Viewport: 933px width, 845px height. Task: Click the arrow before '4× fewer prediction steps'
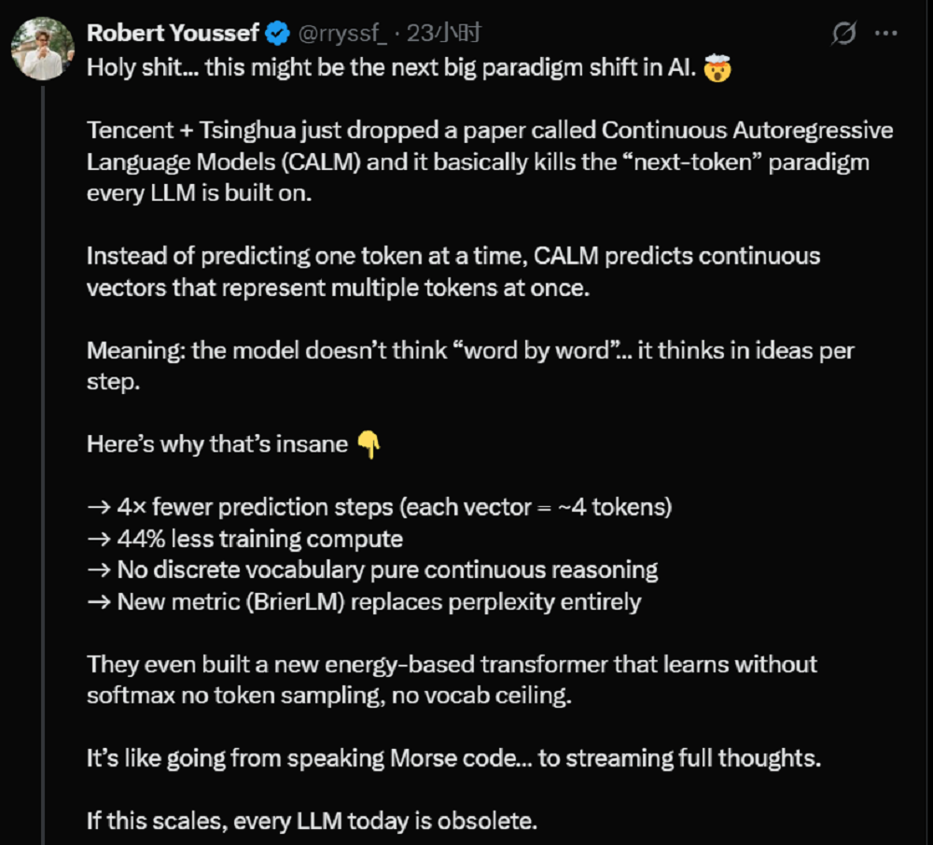click(x=99, y=508)
